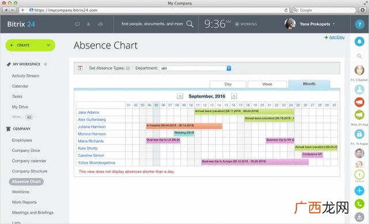Toggle the Set Absence Types checkbox
This screenshot has width=369, height=224.
pyautogui.click(x=128, y=68)
